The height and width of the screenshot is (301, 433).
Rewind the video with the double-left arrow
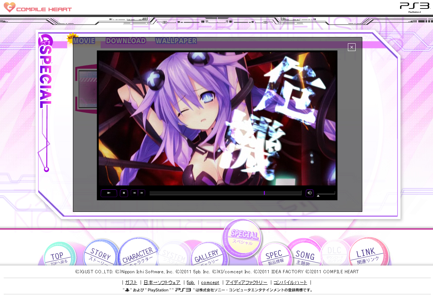pos(134,193)
